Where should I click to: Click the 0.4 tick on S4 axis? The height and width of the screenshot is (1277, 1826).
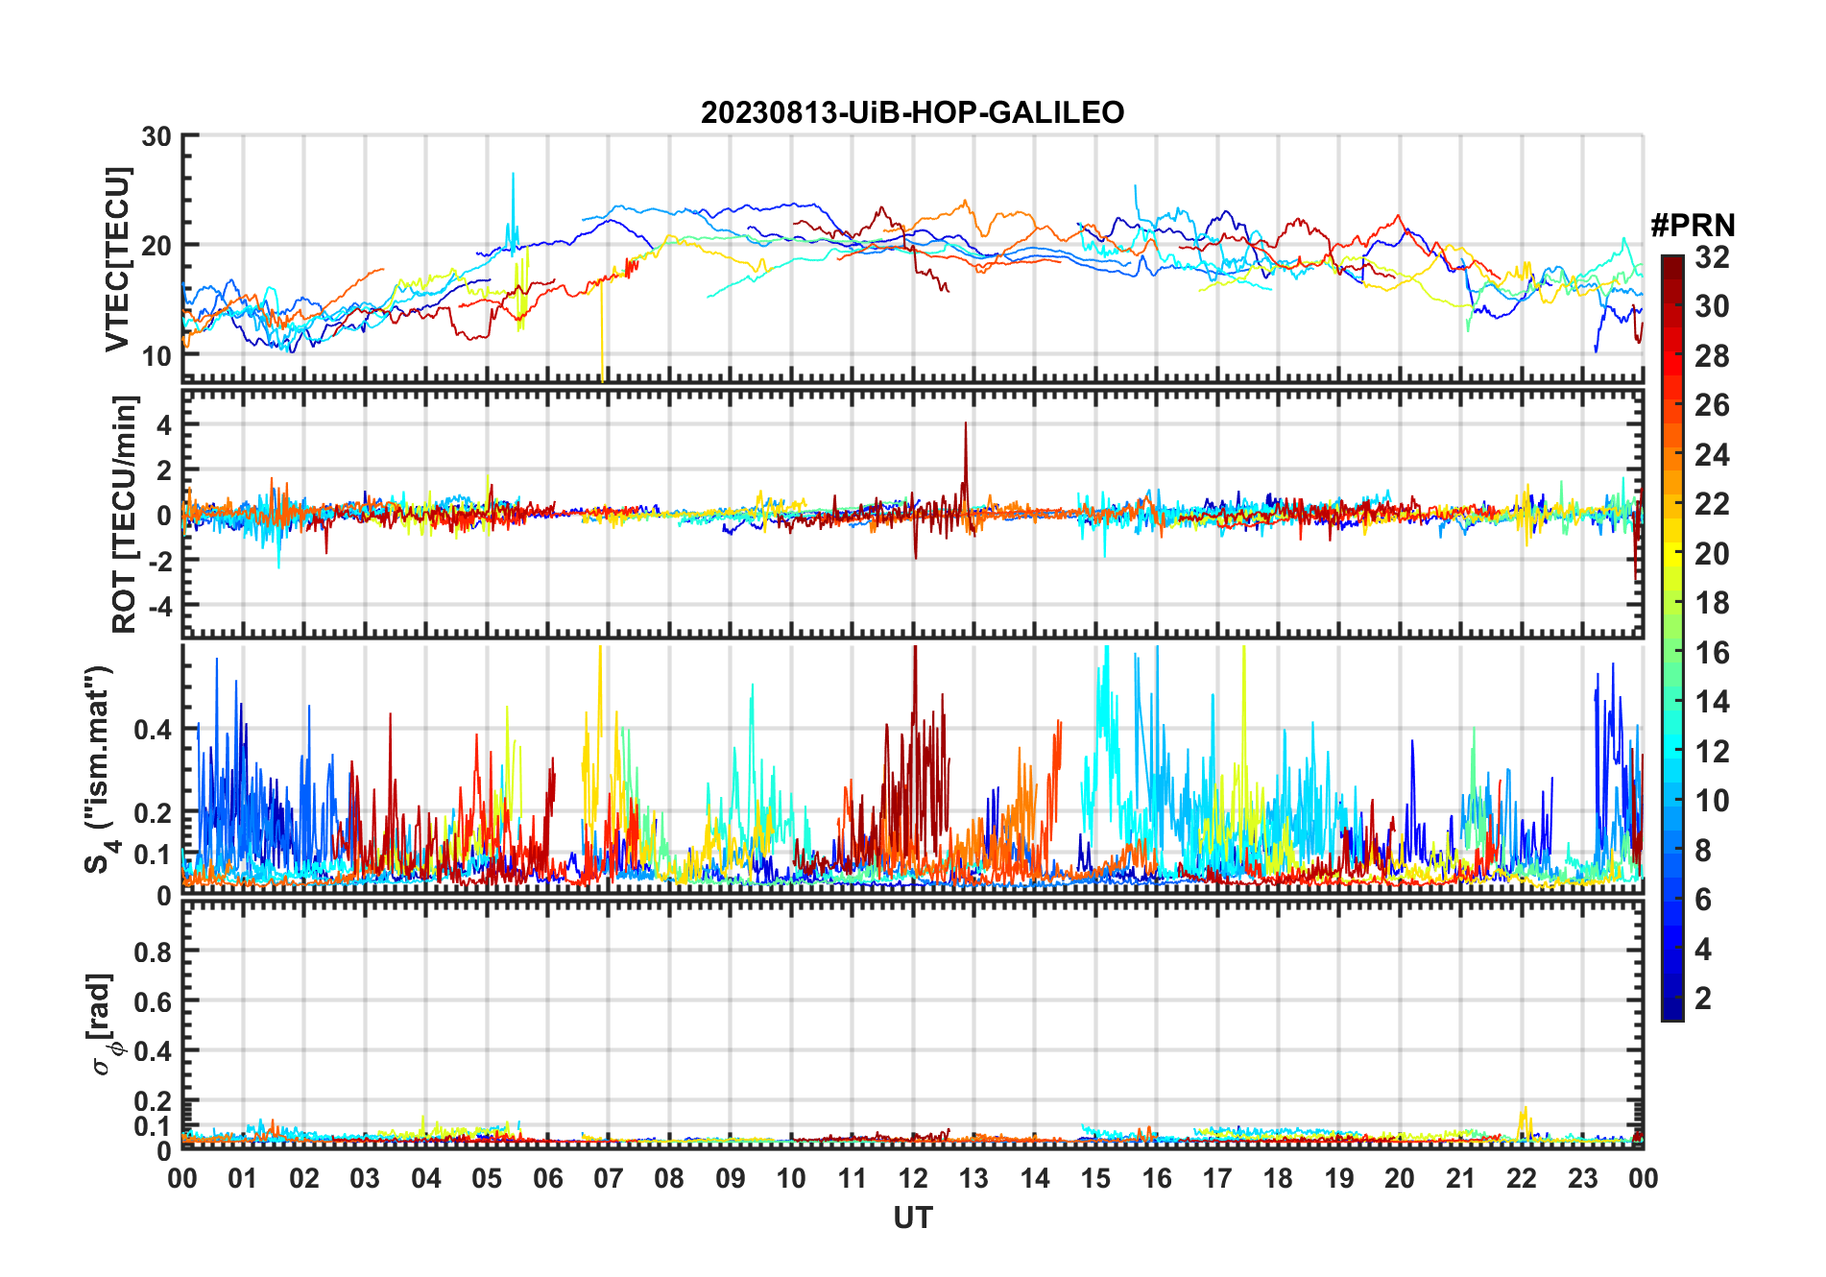click(x=154, y=730)
